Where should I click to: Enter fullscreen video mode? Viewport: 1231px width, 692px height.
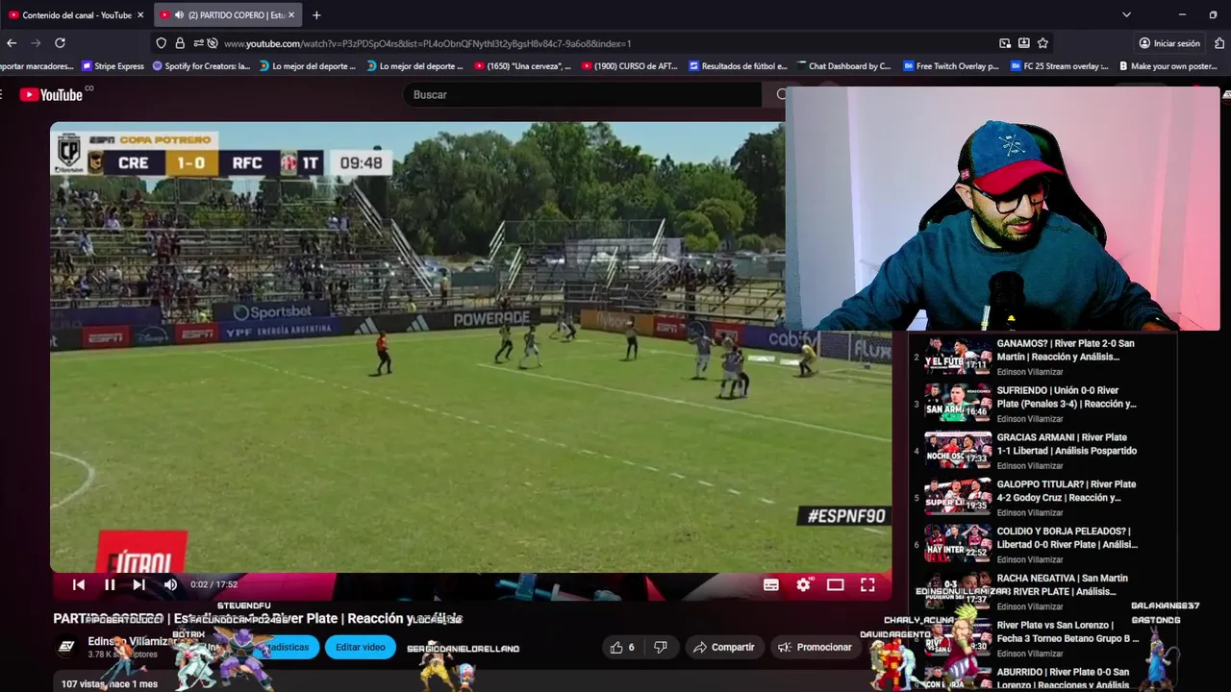coord(867,584)
